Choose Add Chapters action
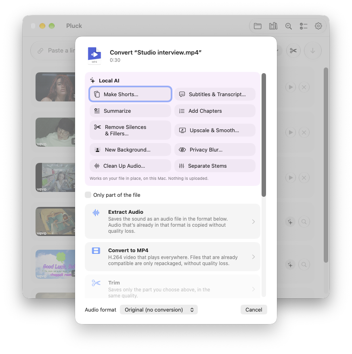The image size is (352, 354). [215, 111]
